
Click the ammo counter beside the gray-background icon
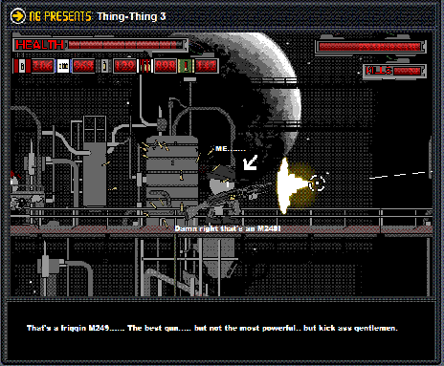coord(124,66)
